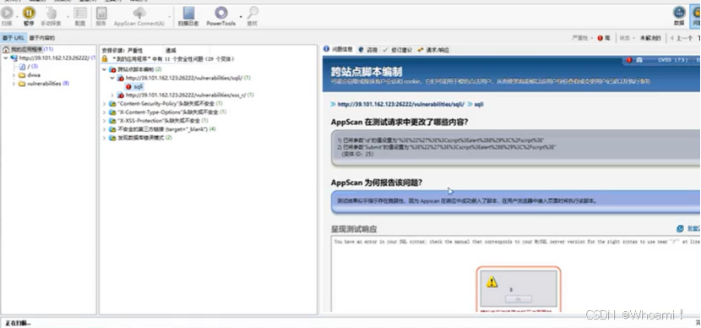
Task: Click the red high-severity badge in banner
Action: pyautogui.click(x=629, y=60)
